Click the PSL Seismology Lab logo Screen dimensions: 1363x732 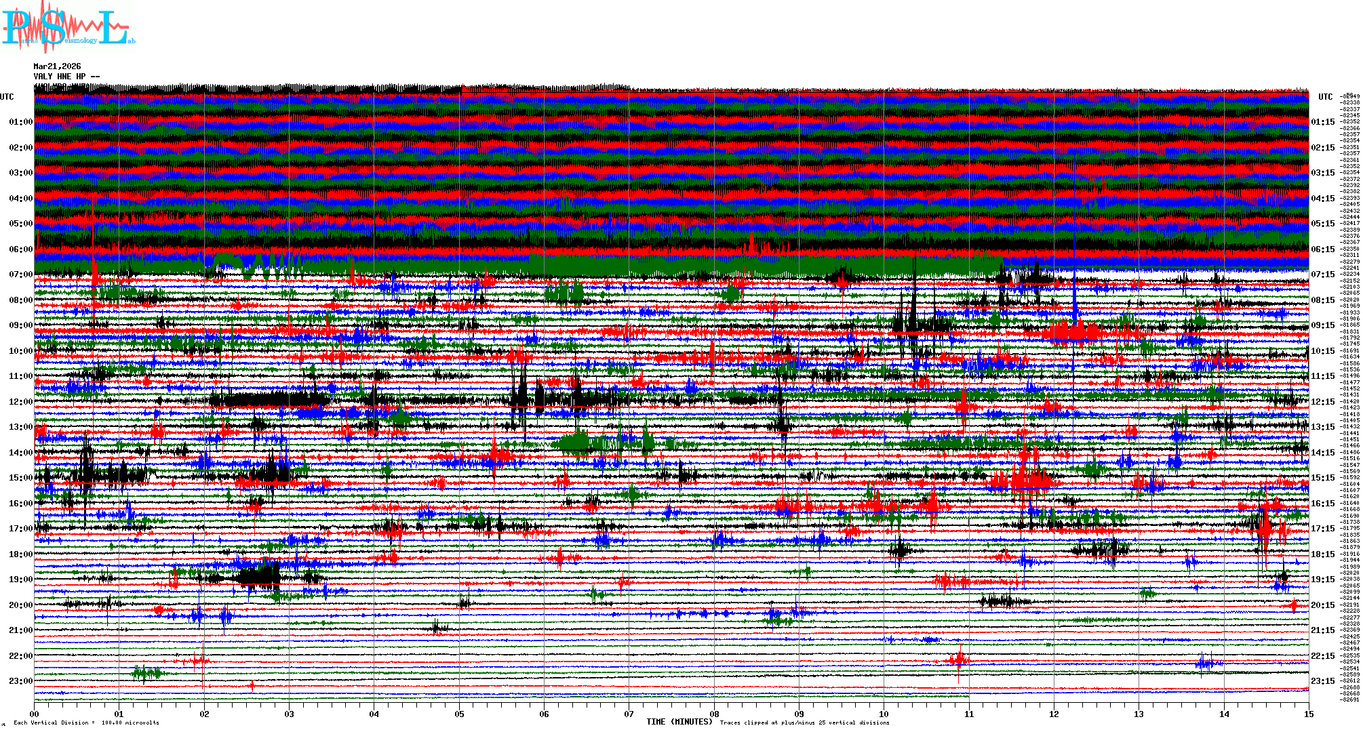[68, 27]
